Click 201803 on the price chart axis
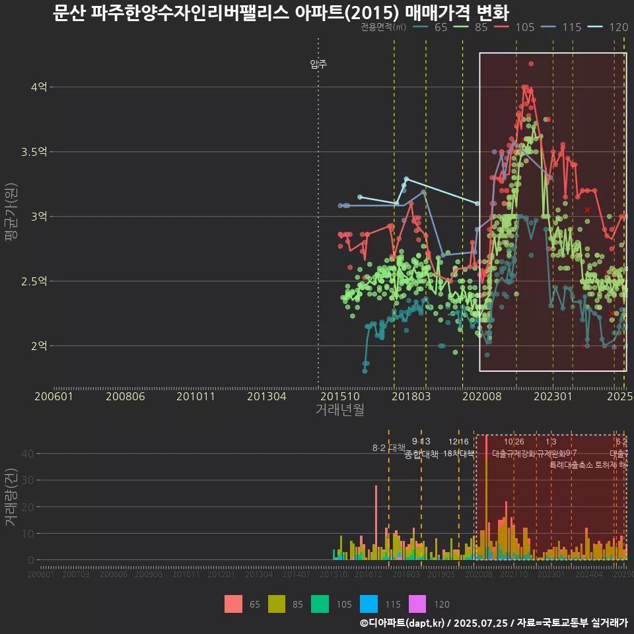Screen dimensions: 634x634 tap(411, 396)
